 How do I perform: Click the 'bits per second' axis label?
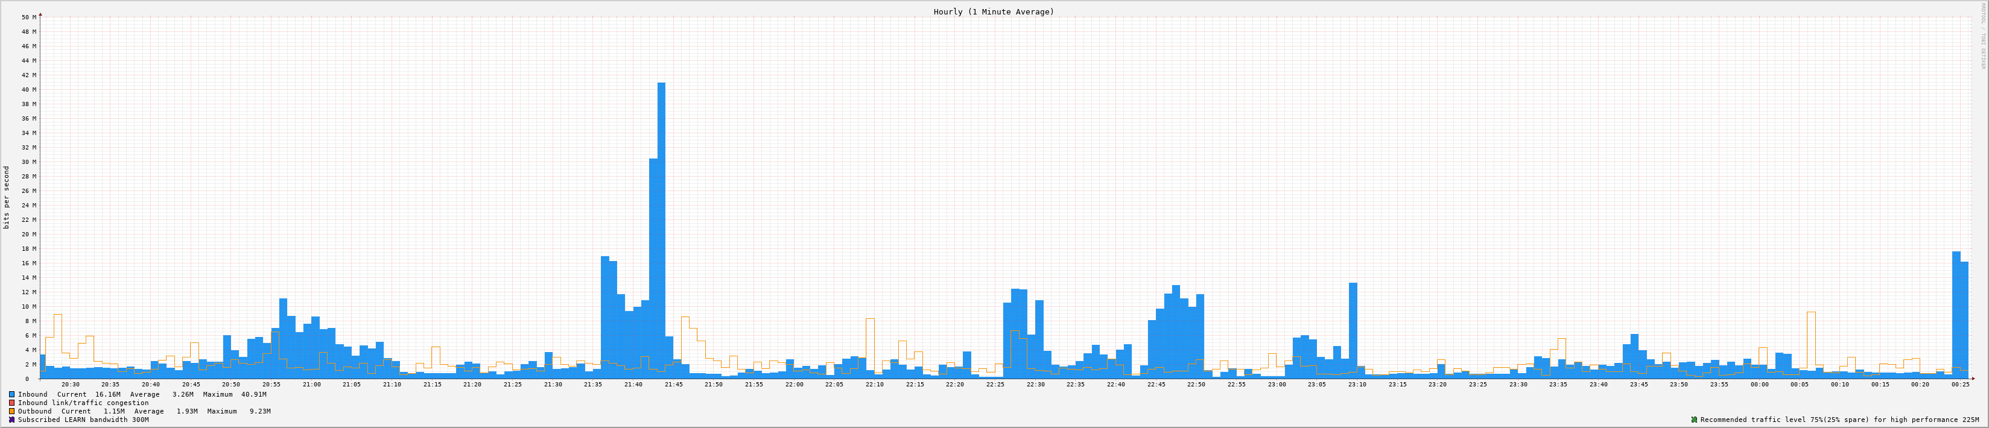tap(6, 197)
